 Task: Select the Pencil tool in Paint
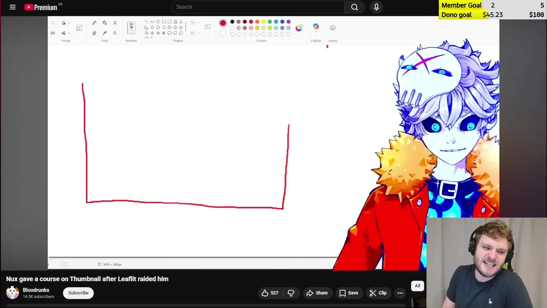94,23
